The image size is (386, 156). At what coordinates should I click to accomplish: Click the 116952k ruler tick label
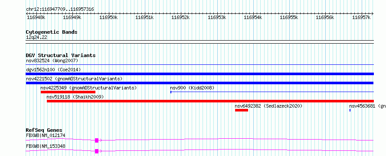(x=181, y=17)
